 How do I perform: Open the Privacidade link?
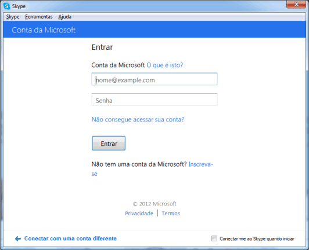pyautogui.click(x=139, y=214)
